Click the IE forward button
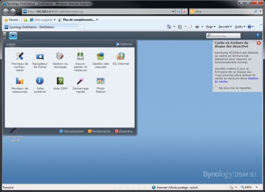The height and width of the screenshot is (192, 265). pyautogui.click(x=13, y=12)
